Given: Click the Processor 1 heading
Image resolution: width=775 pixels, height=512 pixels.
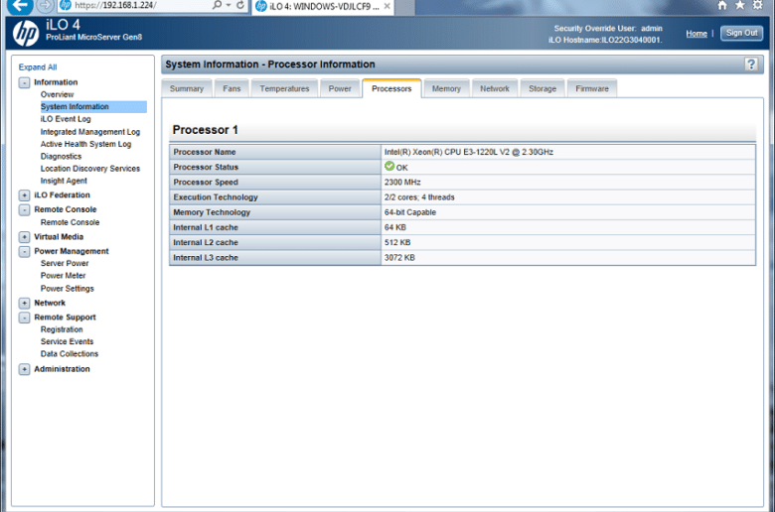Looking at the screenshot, I should (x=205, y=130).
